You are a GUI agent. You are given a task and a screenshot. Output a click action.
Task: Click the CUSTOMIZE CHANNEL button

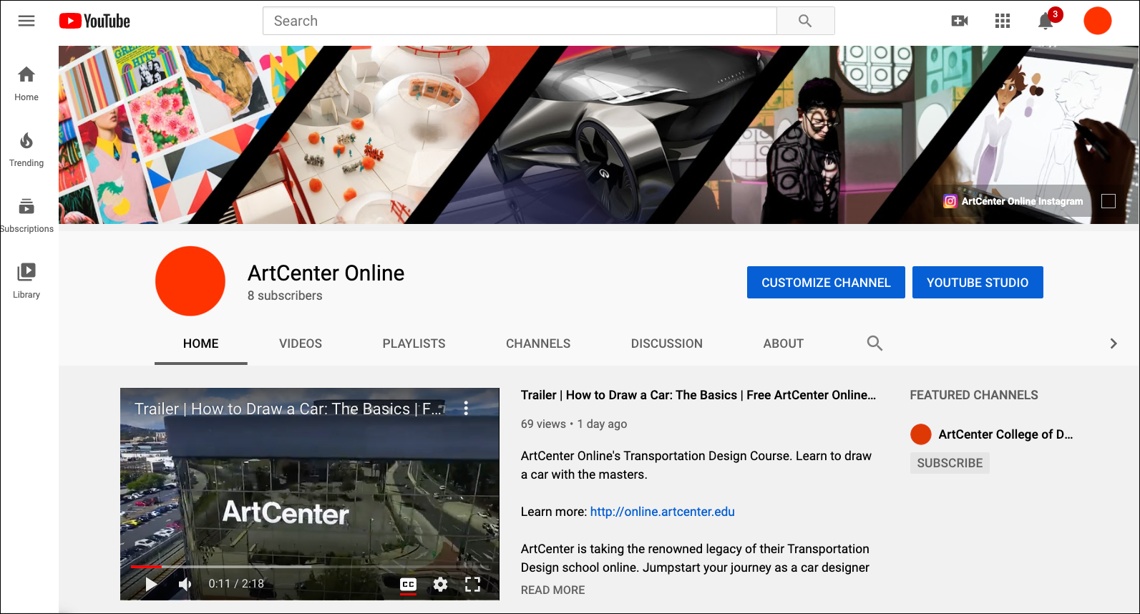[x=825, y=283]
